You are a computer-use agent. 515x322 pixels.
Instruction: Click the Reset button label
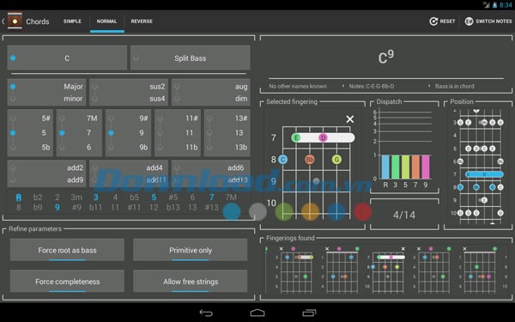(x=447, y=21)
